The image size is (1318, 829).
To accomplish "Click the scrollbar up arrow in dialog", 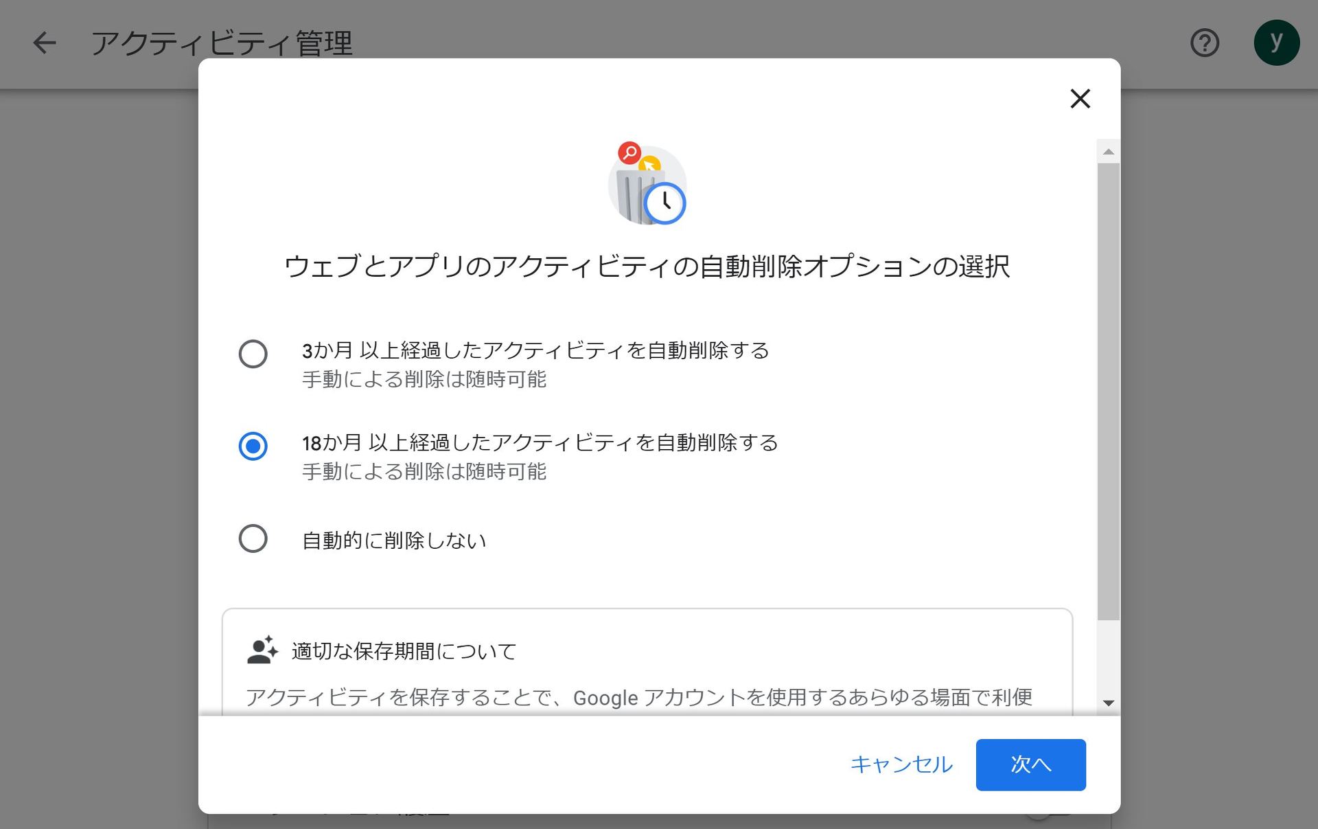I will (x=1108, y=152).
